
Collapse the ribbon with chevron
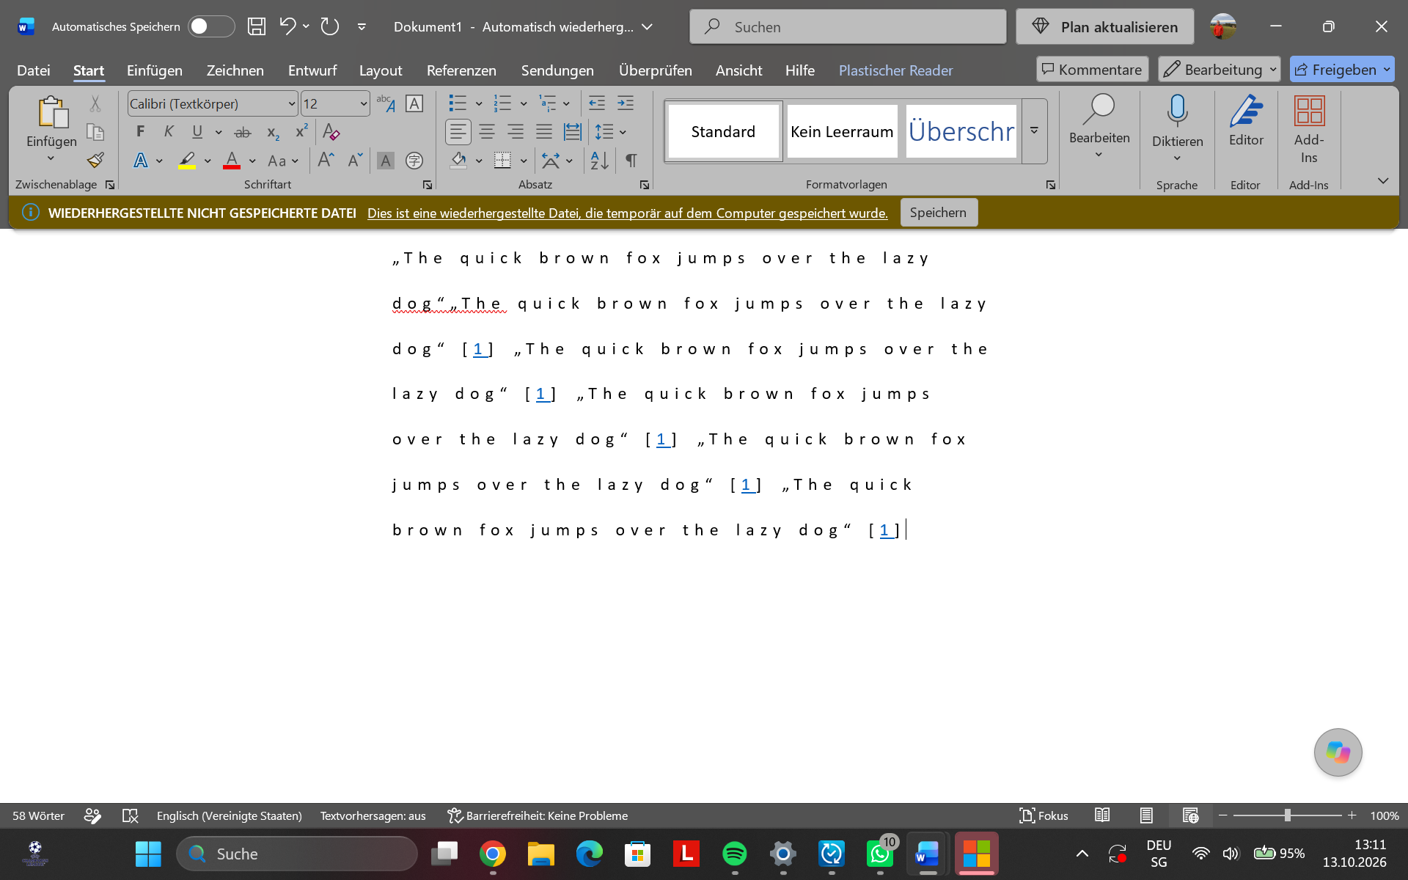pyautogui.click(x=1382, y=180)
